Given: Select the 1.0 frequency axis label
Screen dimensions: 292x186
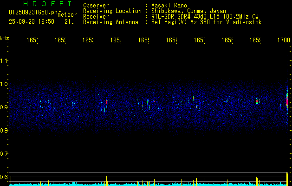Looking at the screenshot, I should pos(4,84).
